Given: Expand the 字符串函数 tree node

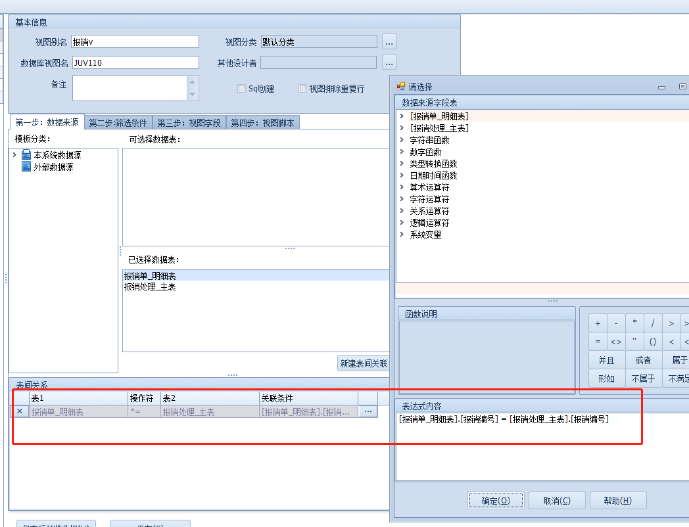Looking at the screenshot, I should (x=402, y=140).
